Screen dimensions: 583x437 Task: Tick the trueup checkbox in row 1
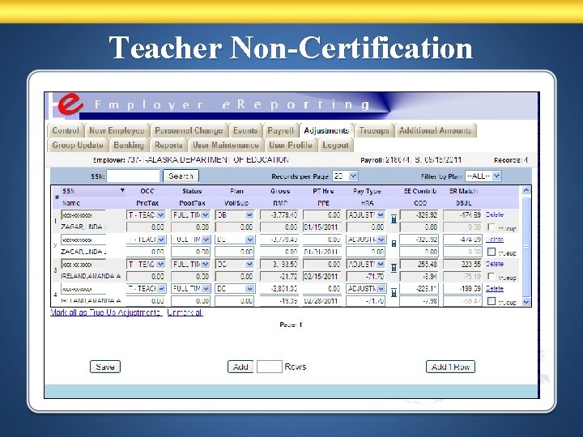492,227
